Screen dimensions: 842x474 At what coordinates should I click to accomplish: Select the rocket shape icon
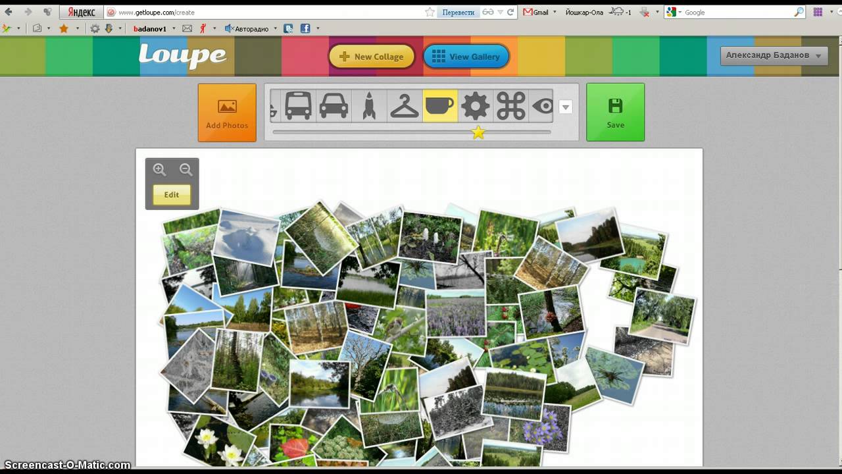pyautogui.click(x=369, y=105)
